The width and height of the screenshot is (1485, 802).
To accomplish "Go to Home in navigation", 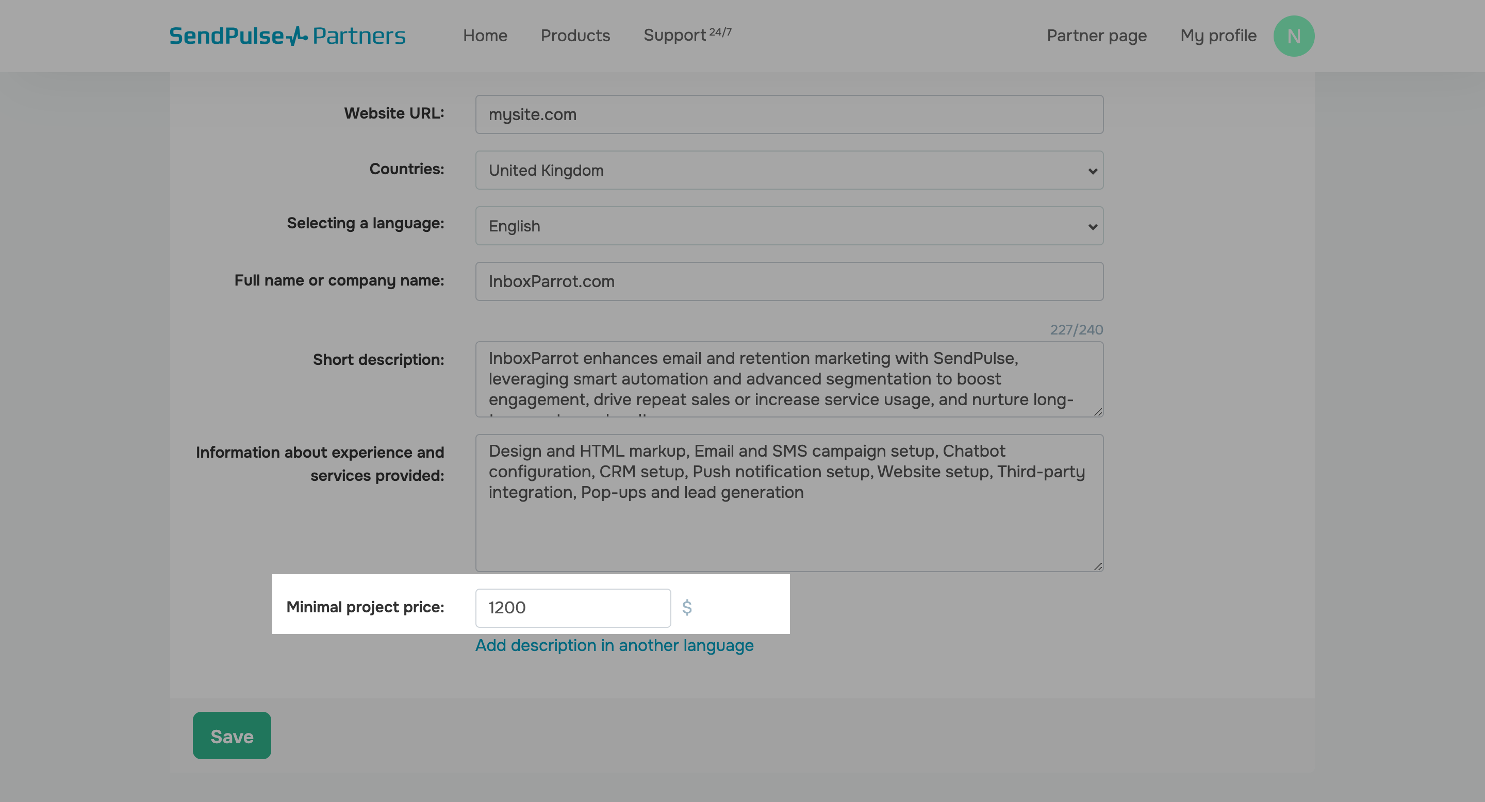I will 485,36.
